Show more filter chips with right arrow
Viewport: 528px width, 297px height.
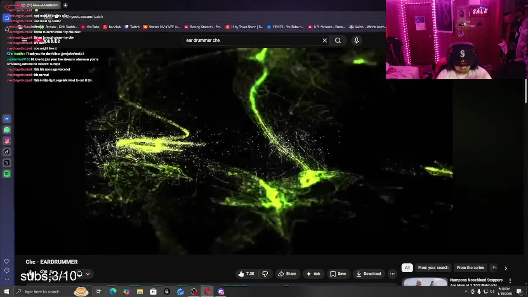point(506,268)
